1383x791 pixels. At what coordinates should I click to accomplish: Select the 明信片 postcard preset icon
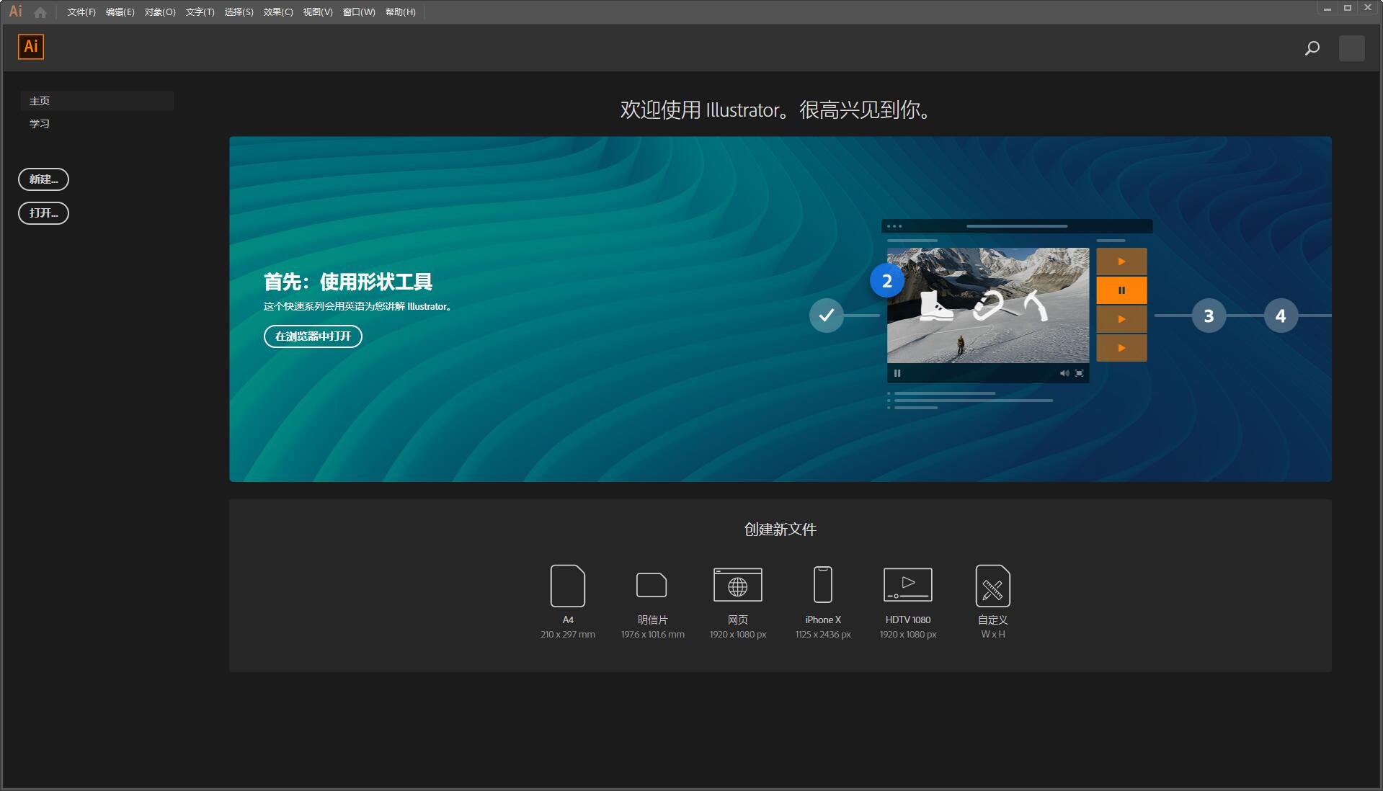click(x=652, y=585)
